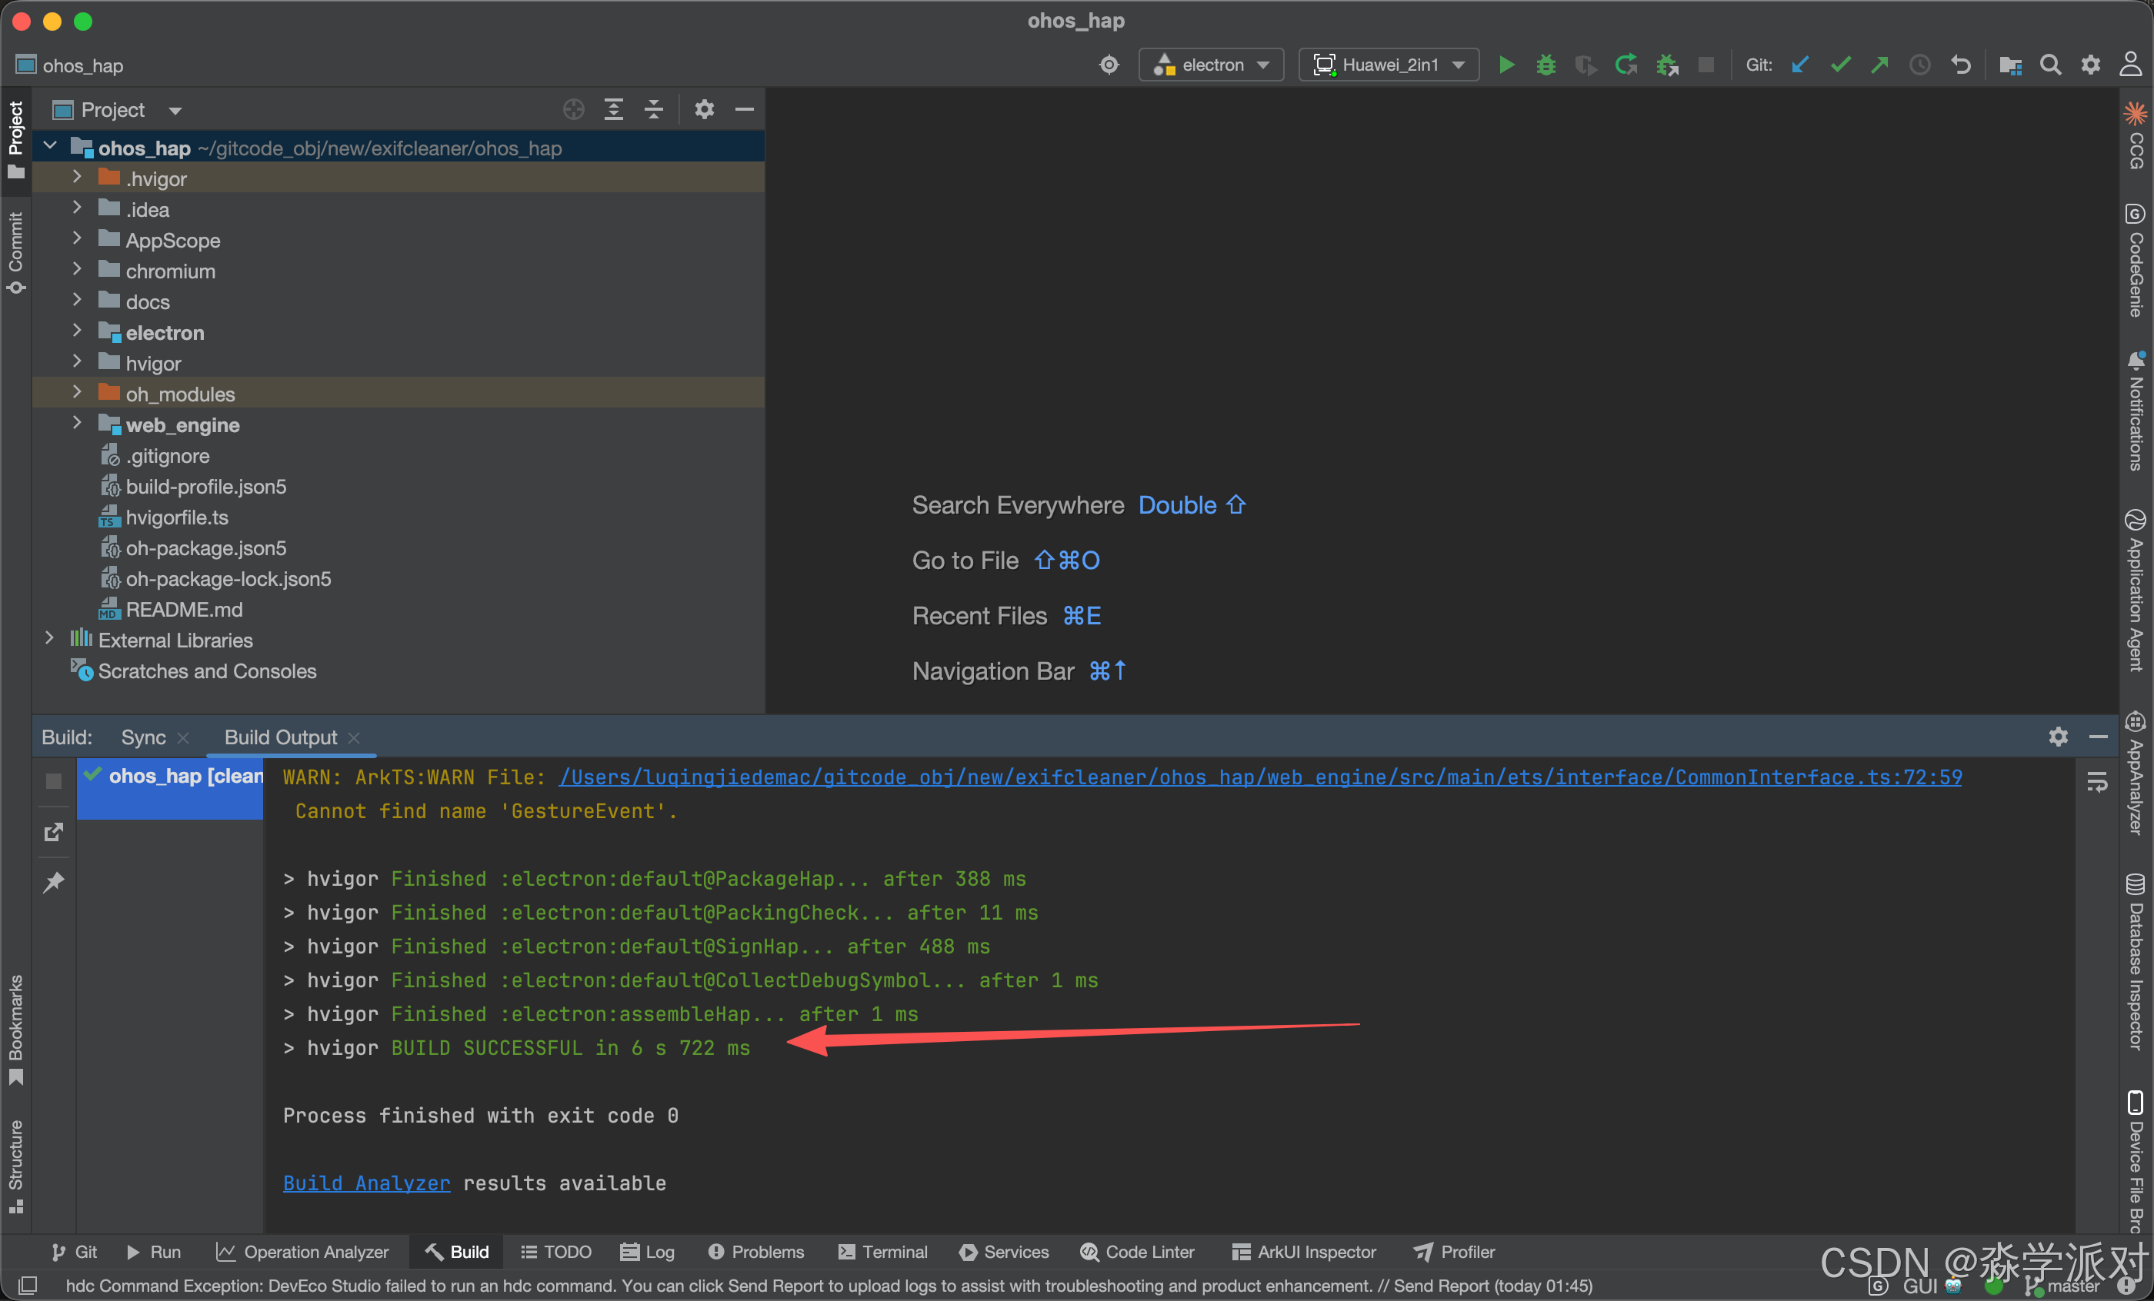Open the Terminal tool window
2154x1301 pixels.
(883, 1251)
